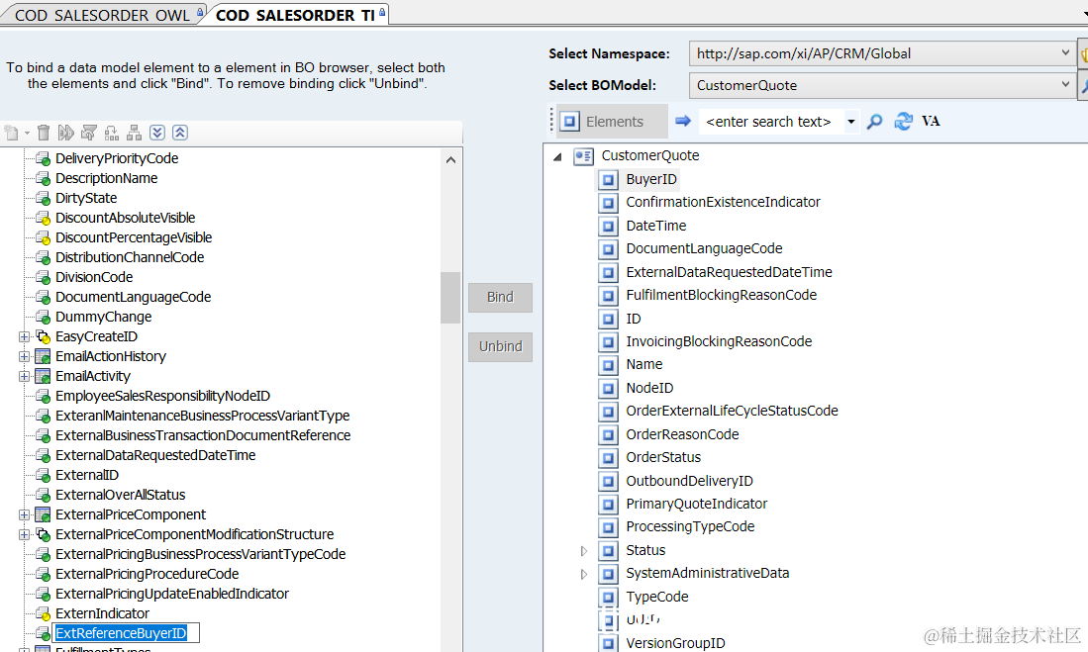Click the VA icon in BO browser toolbar

(x=931, y=122)
